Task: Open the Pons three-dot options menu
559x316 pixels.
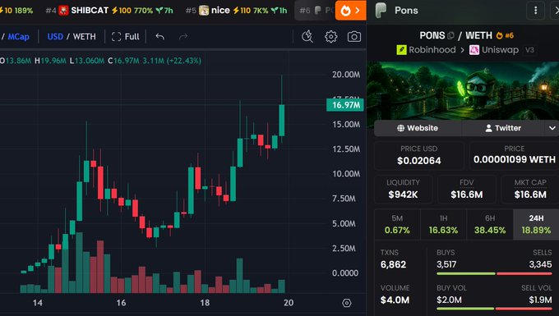Action: pyautogui.click(x=535, y=11)
